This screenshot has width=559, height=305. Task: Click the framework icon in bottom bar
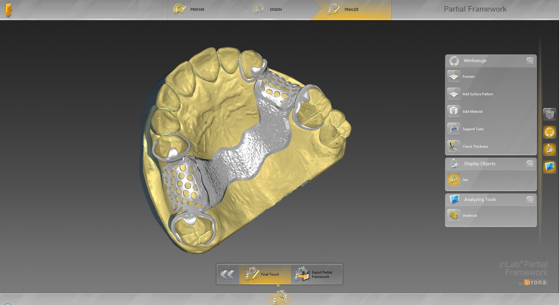click(x=280, y=297)
